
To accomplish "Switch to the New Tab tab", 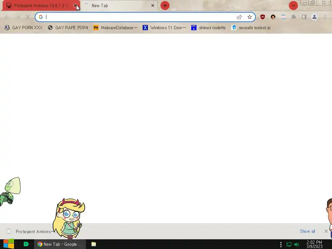I will (x=119, y=6).
